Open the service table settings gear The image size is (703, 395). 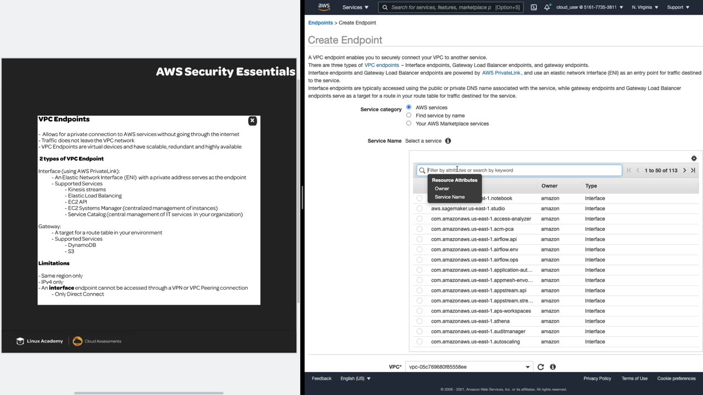tap(694, 159)
